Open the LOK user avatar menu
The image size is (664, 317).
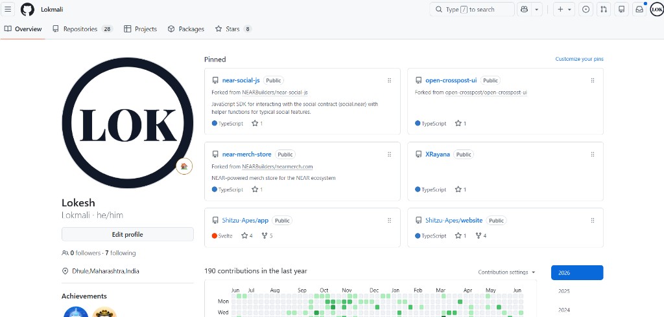coord(657,9)
